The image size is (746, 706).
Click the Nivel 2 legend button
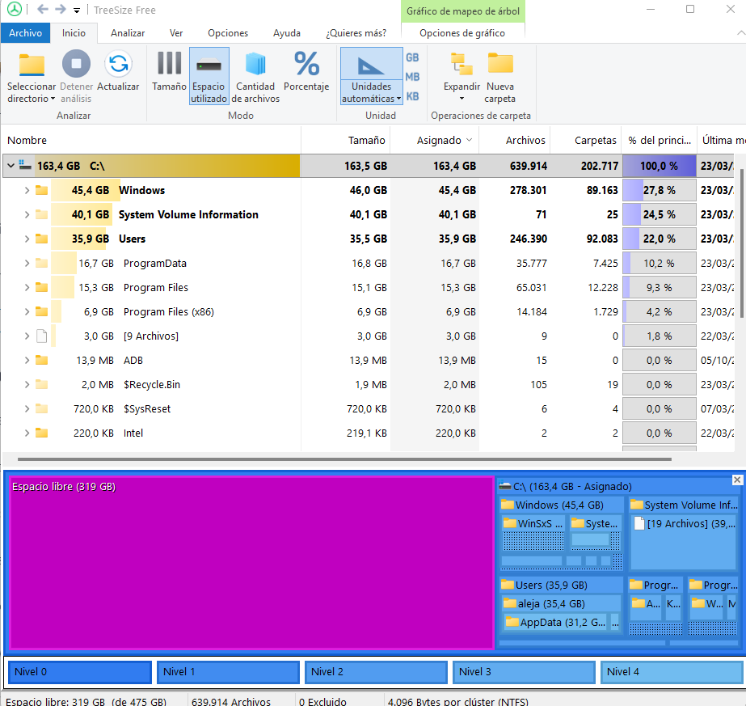[375, 671]
